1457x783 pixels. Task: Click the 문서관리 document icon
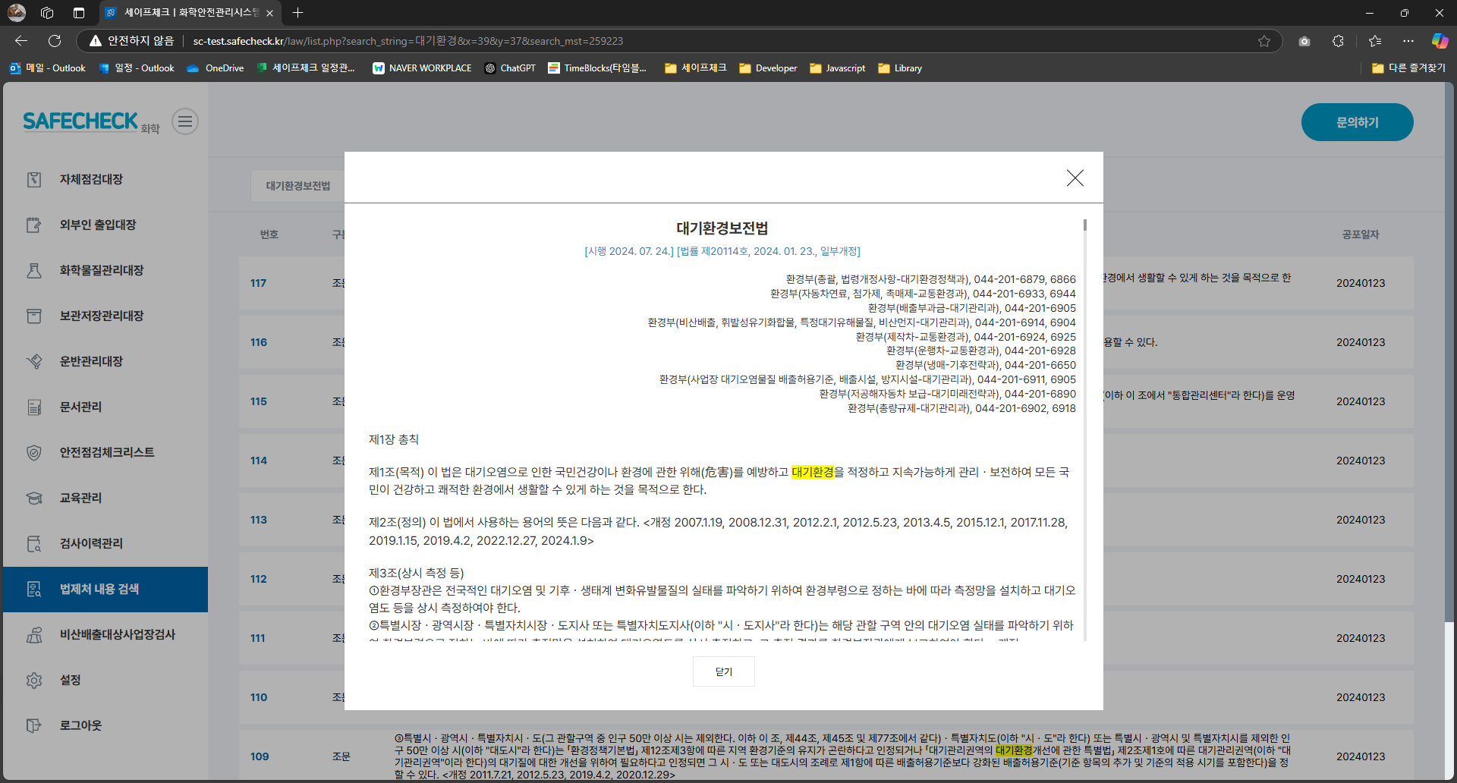[x=34, y=407]
